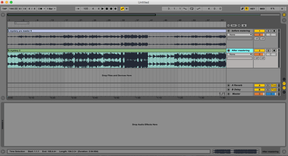Toggle the Lock Envelopes icon
The image size is (288, 156).
(244, 25)
